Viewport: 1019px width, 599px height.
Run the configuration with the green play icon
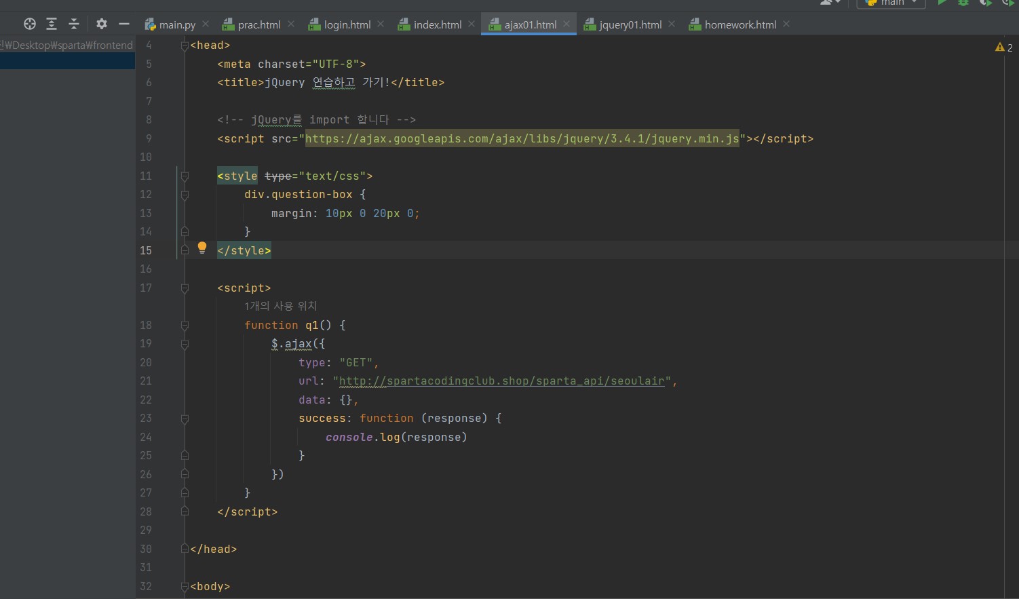942,3
